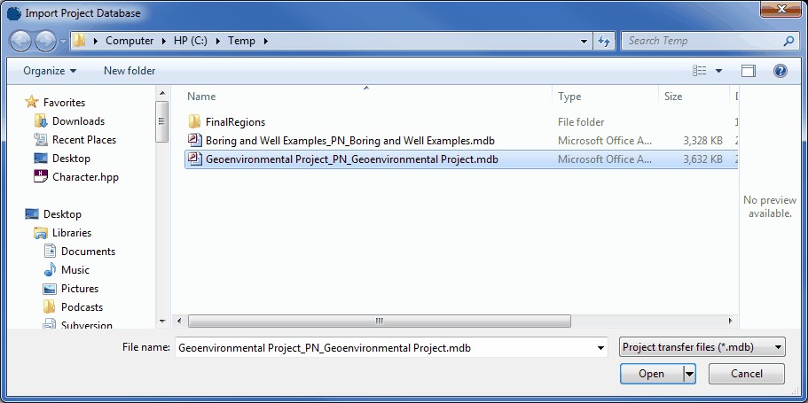808x403 pixels.
Task: Click the Help question mark icon
Action: 781,71
